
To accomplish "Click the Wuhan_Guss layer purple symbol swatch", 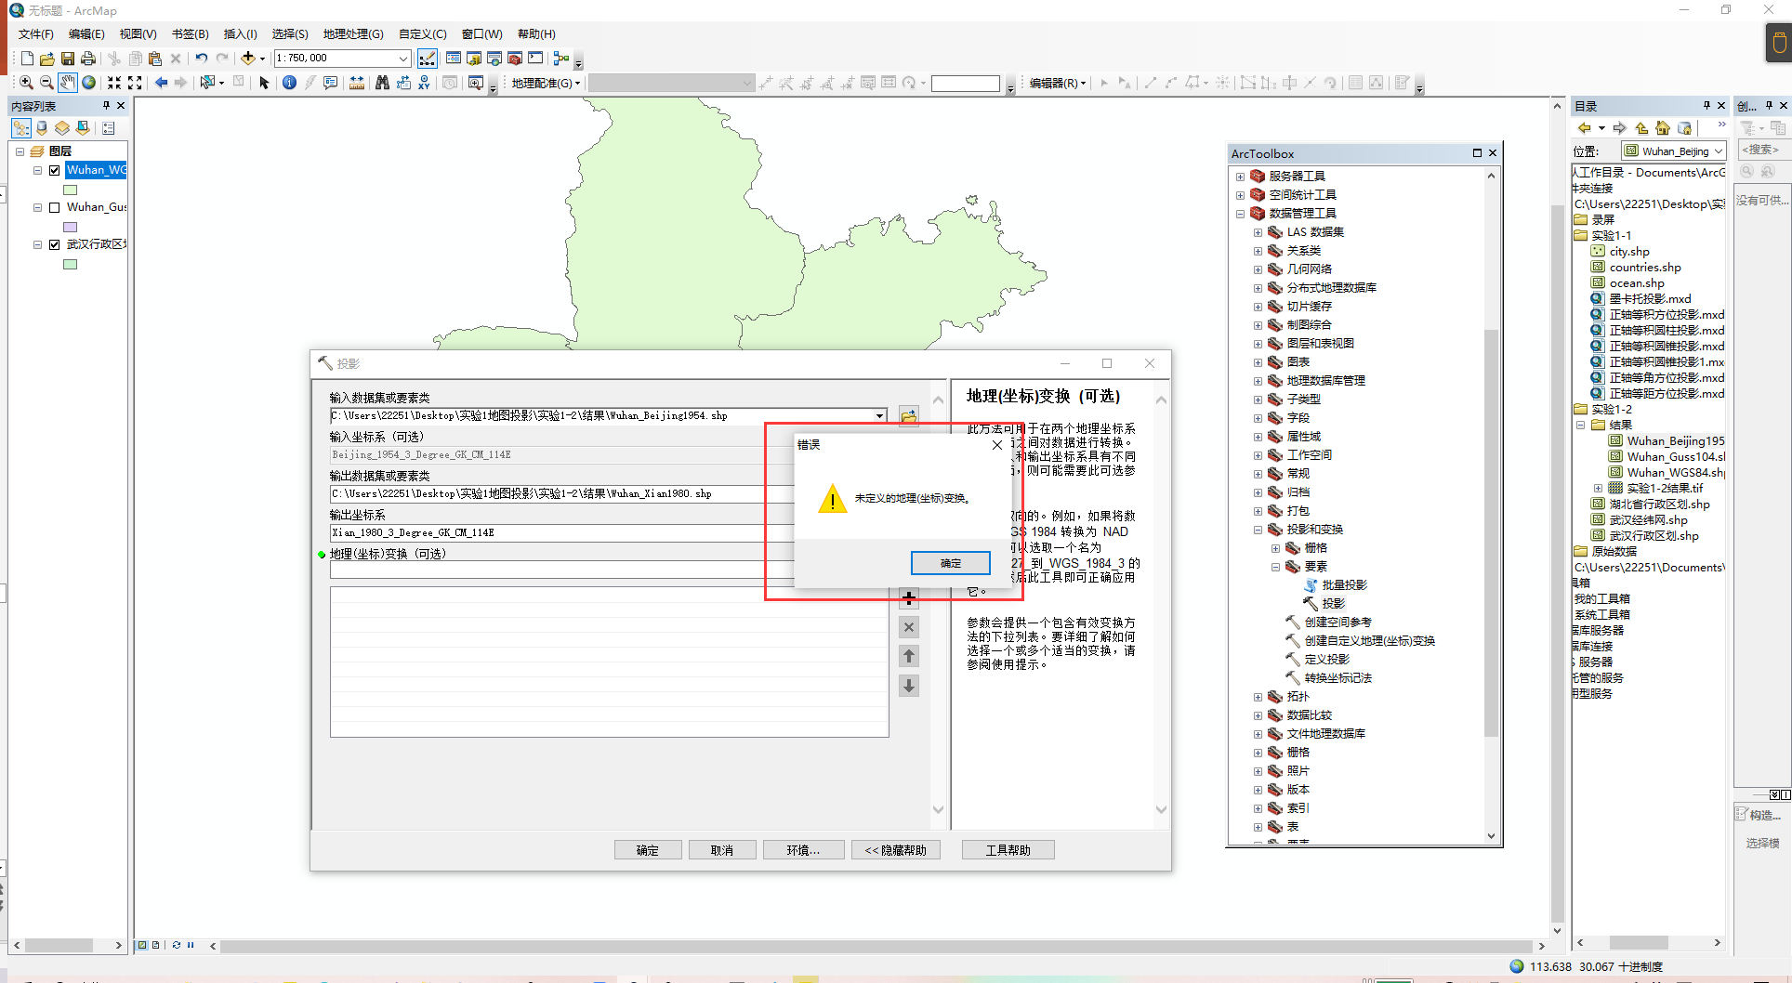I will 70,227.
